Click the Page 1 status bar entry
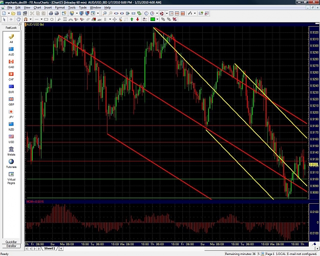Viewport: 320px width, 256px height. 270,254
